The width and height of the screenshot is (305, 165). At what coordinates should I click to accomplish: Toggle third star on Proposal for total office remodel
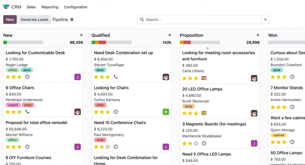19,147
